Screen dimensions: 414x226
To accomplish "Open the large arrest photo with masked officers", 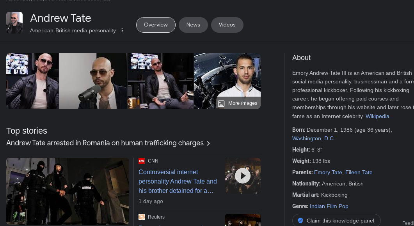I will (68, 191).
